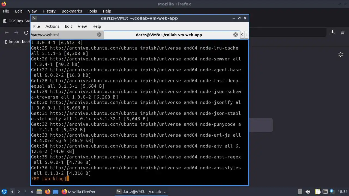Image resolution: width=349 pixels, height=196 pixels.
Task: Switch to workspace 1
Action: pyautogui.click(x=12, y=192)
